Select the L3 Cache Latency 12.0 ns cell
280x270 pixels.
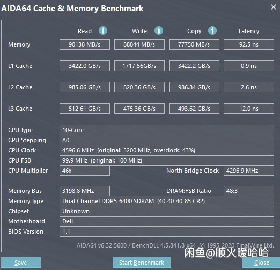[x=249, y=109]
